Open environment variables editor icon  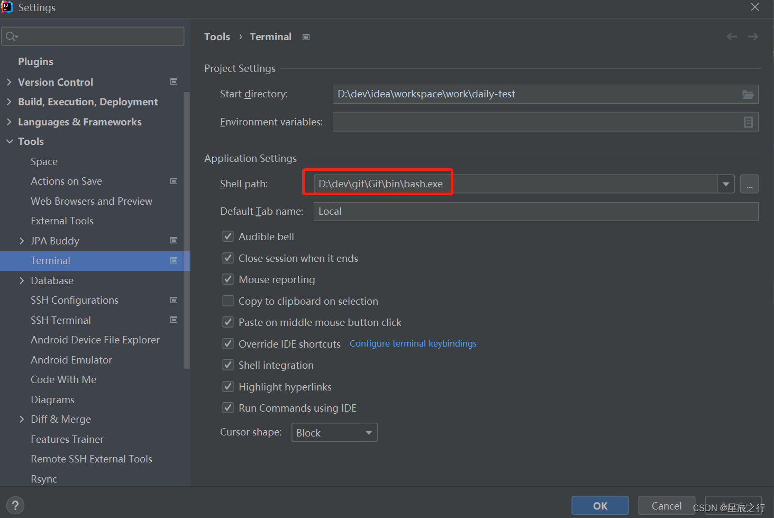point(748,122)
